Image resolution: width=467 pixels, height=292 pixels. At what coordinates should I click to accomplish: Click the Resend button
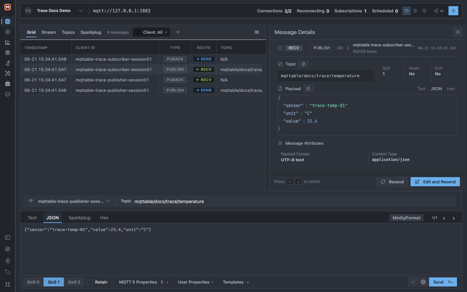(392, 182)
